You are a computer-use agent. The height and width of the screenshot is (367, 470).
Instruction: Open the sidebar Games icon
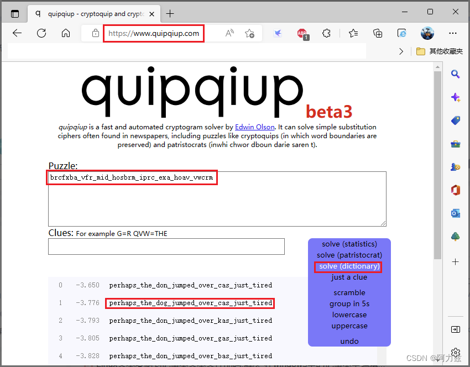[456, 167]
